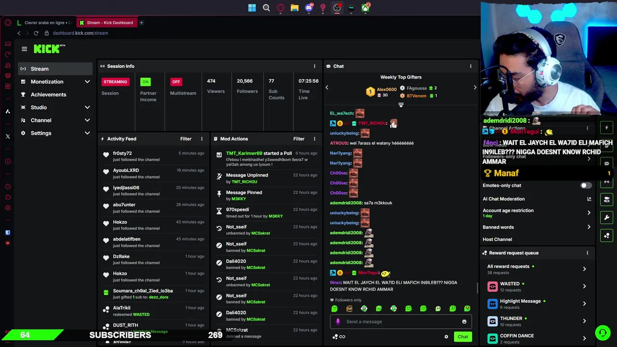Click the purple microphone icon in chat input
The width and height of the screenshot is (617, 347).
tap(338, 321)
